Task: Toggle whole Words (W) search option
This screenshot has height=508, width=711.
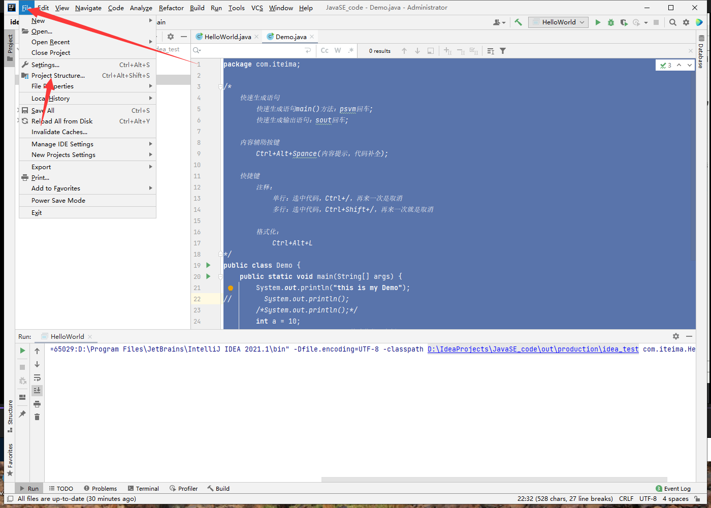Action: click(x=338, y=51)
